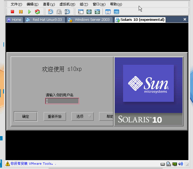Click the hard disk status icon
The height and width of the screenshot is (169, 193).
pos(163,164)
